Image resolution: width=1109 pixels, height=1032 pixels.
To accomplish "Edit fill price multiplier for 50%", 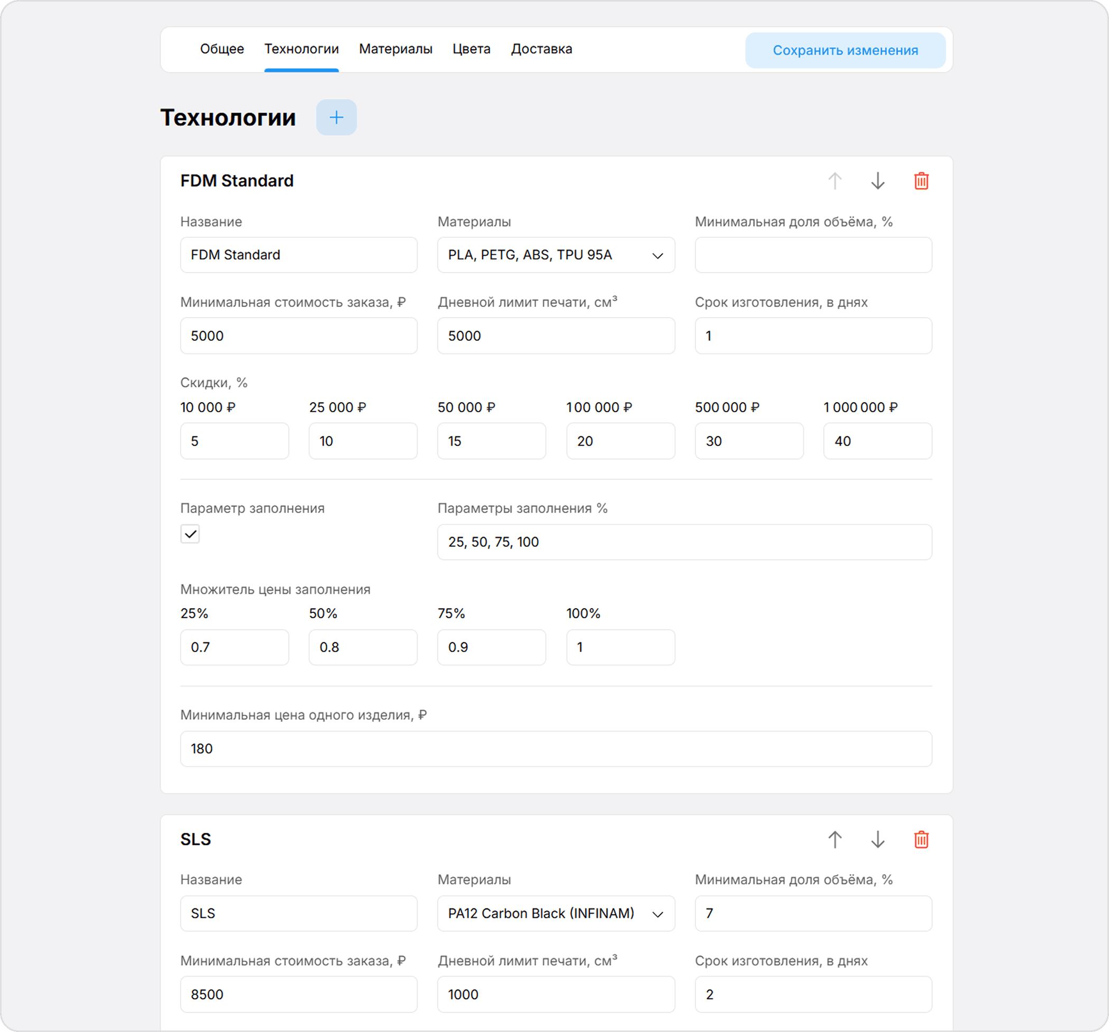I will (363, 647).
